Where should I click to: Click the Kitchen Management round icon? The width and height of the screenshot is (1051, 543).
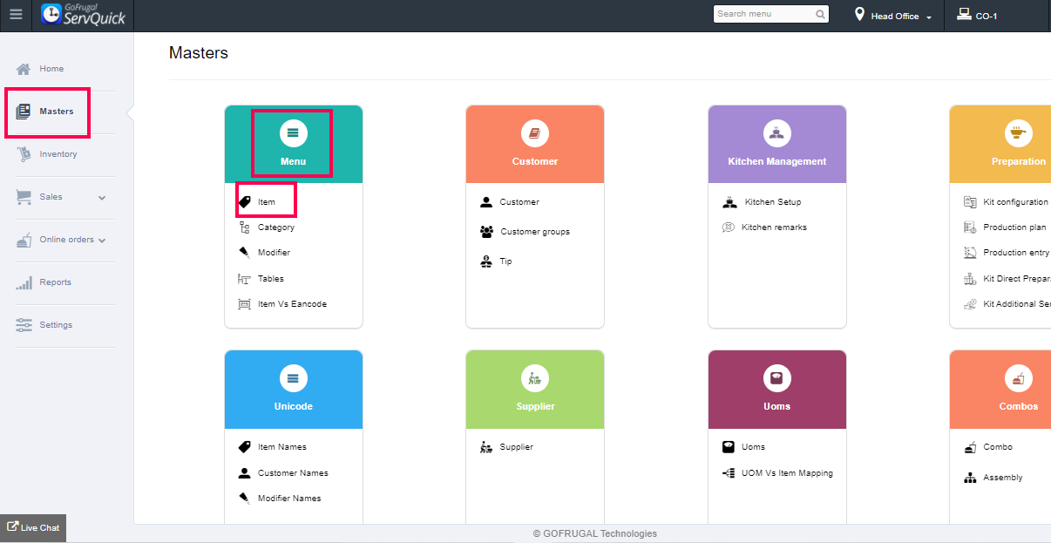coord(776,133)
